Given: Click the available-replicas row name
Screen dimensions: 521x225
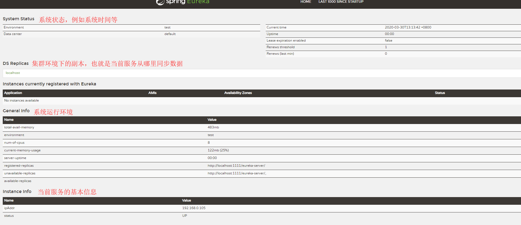Looking at the screenshot, I should 18,181.
